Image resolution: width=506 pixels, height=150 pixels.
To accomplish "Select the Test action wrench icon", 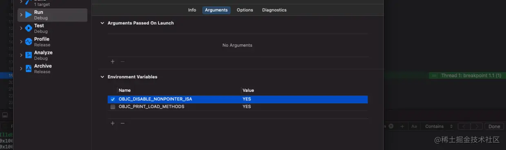I will click(28, 28).
